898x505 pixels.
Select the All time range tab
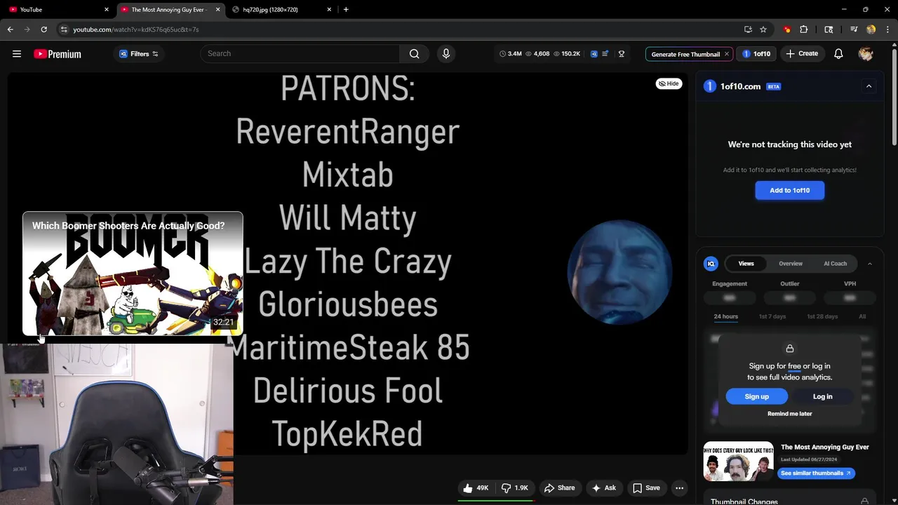pyautogui.click(x=862, y=316)
